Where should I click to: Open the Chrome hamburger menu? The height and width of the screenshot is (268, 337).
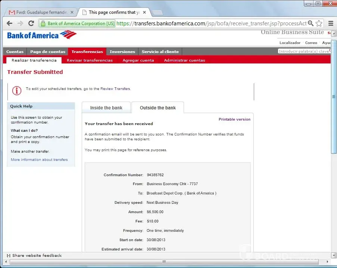point(331,23)
